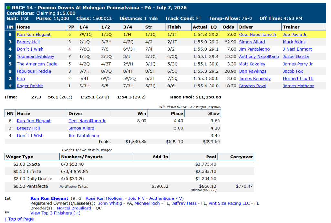Open trainer Mark Akins profile
The width and height of the screenshot is (331, 223).
(294, 42)
